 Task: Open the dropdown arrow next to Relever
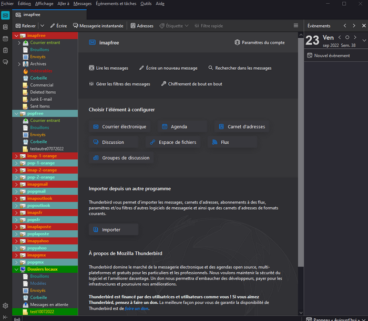pyautogui.click(x=42, y=26)
